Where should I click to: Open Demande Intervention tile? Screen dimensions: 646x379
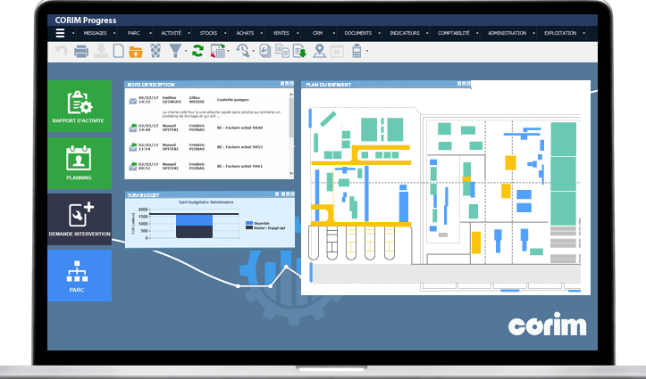tap(80, 219)
